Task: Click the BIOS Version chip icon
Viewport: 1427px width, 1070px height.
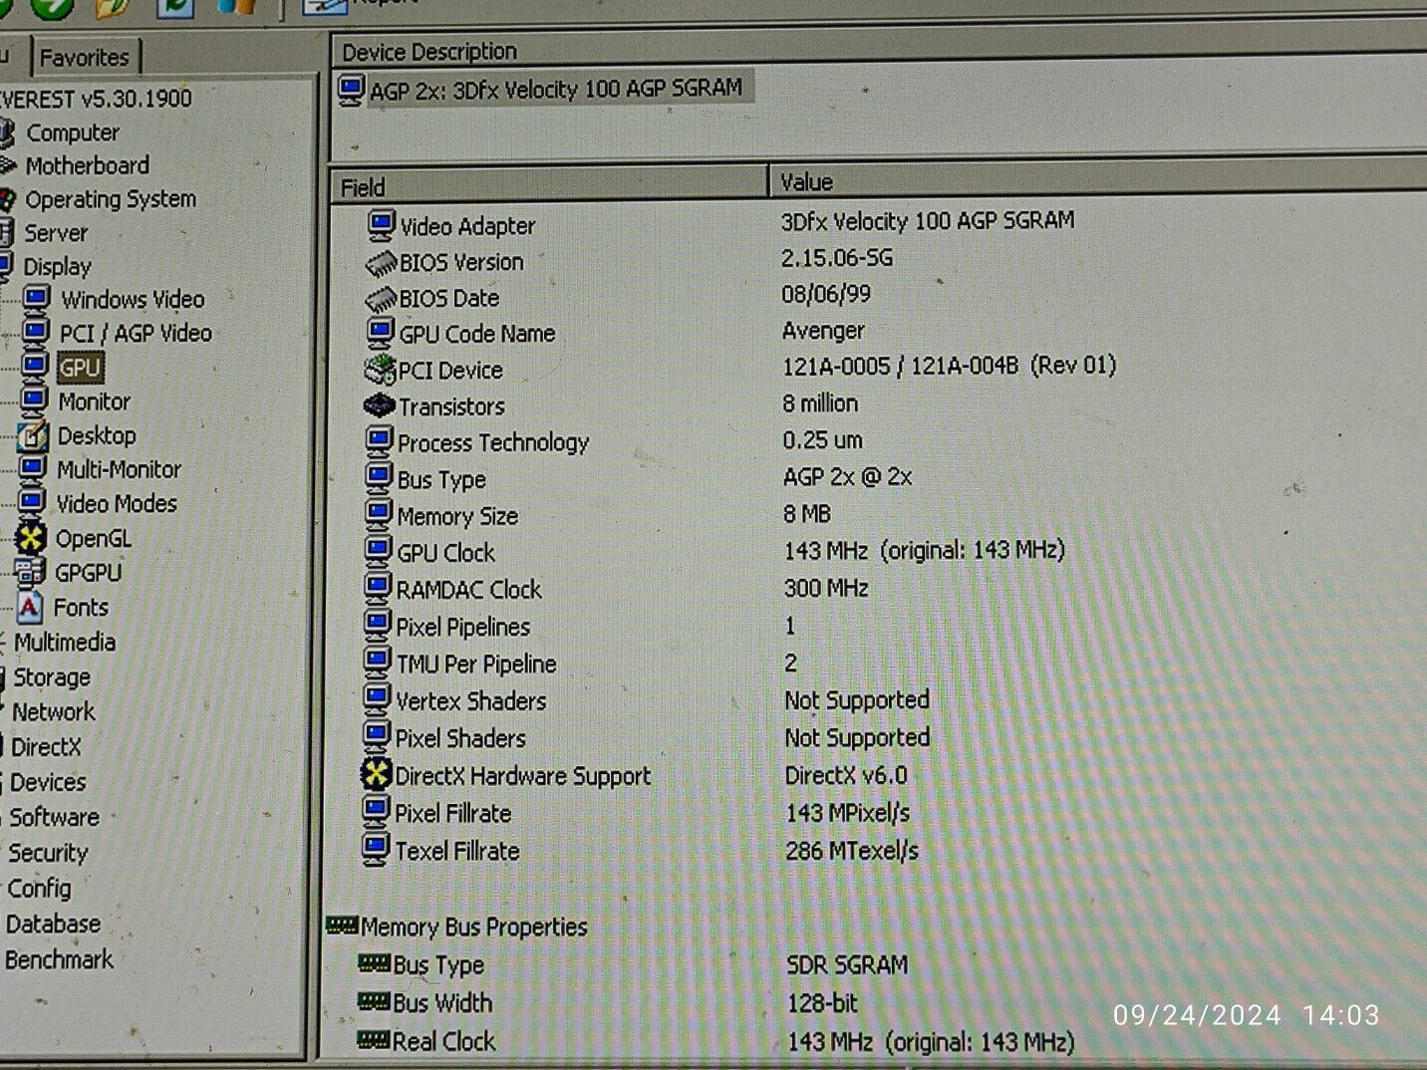Action: click(382, 263)
